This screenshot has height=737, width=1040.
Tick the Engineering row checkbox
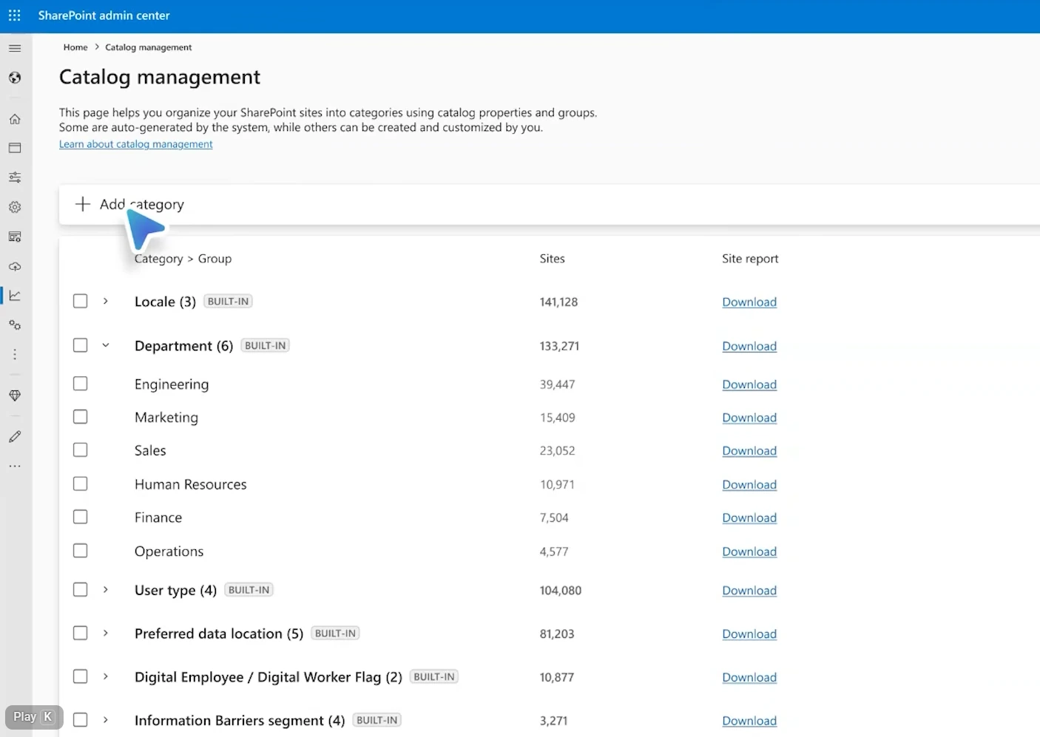click(x=81, y=384)
